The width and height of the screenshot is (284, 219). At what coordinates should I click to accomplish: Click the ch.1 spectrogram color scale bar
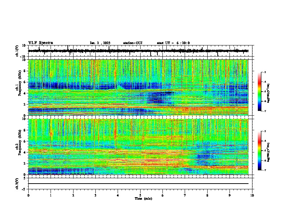point(259,92)
